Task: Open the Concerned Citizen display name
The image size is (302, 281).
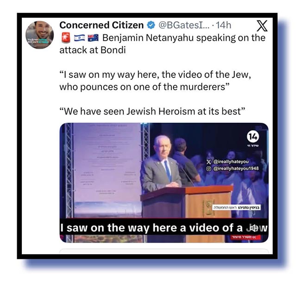Action: (x=101, y=25)
